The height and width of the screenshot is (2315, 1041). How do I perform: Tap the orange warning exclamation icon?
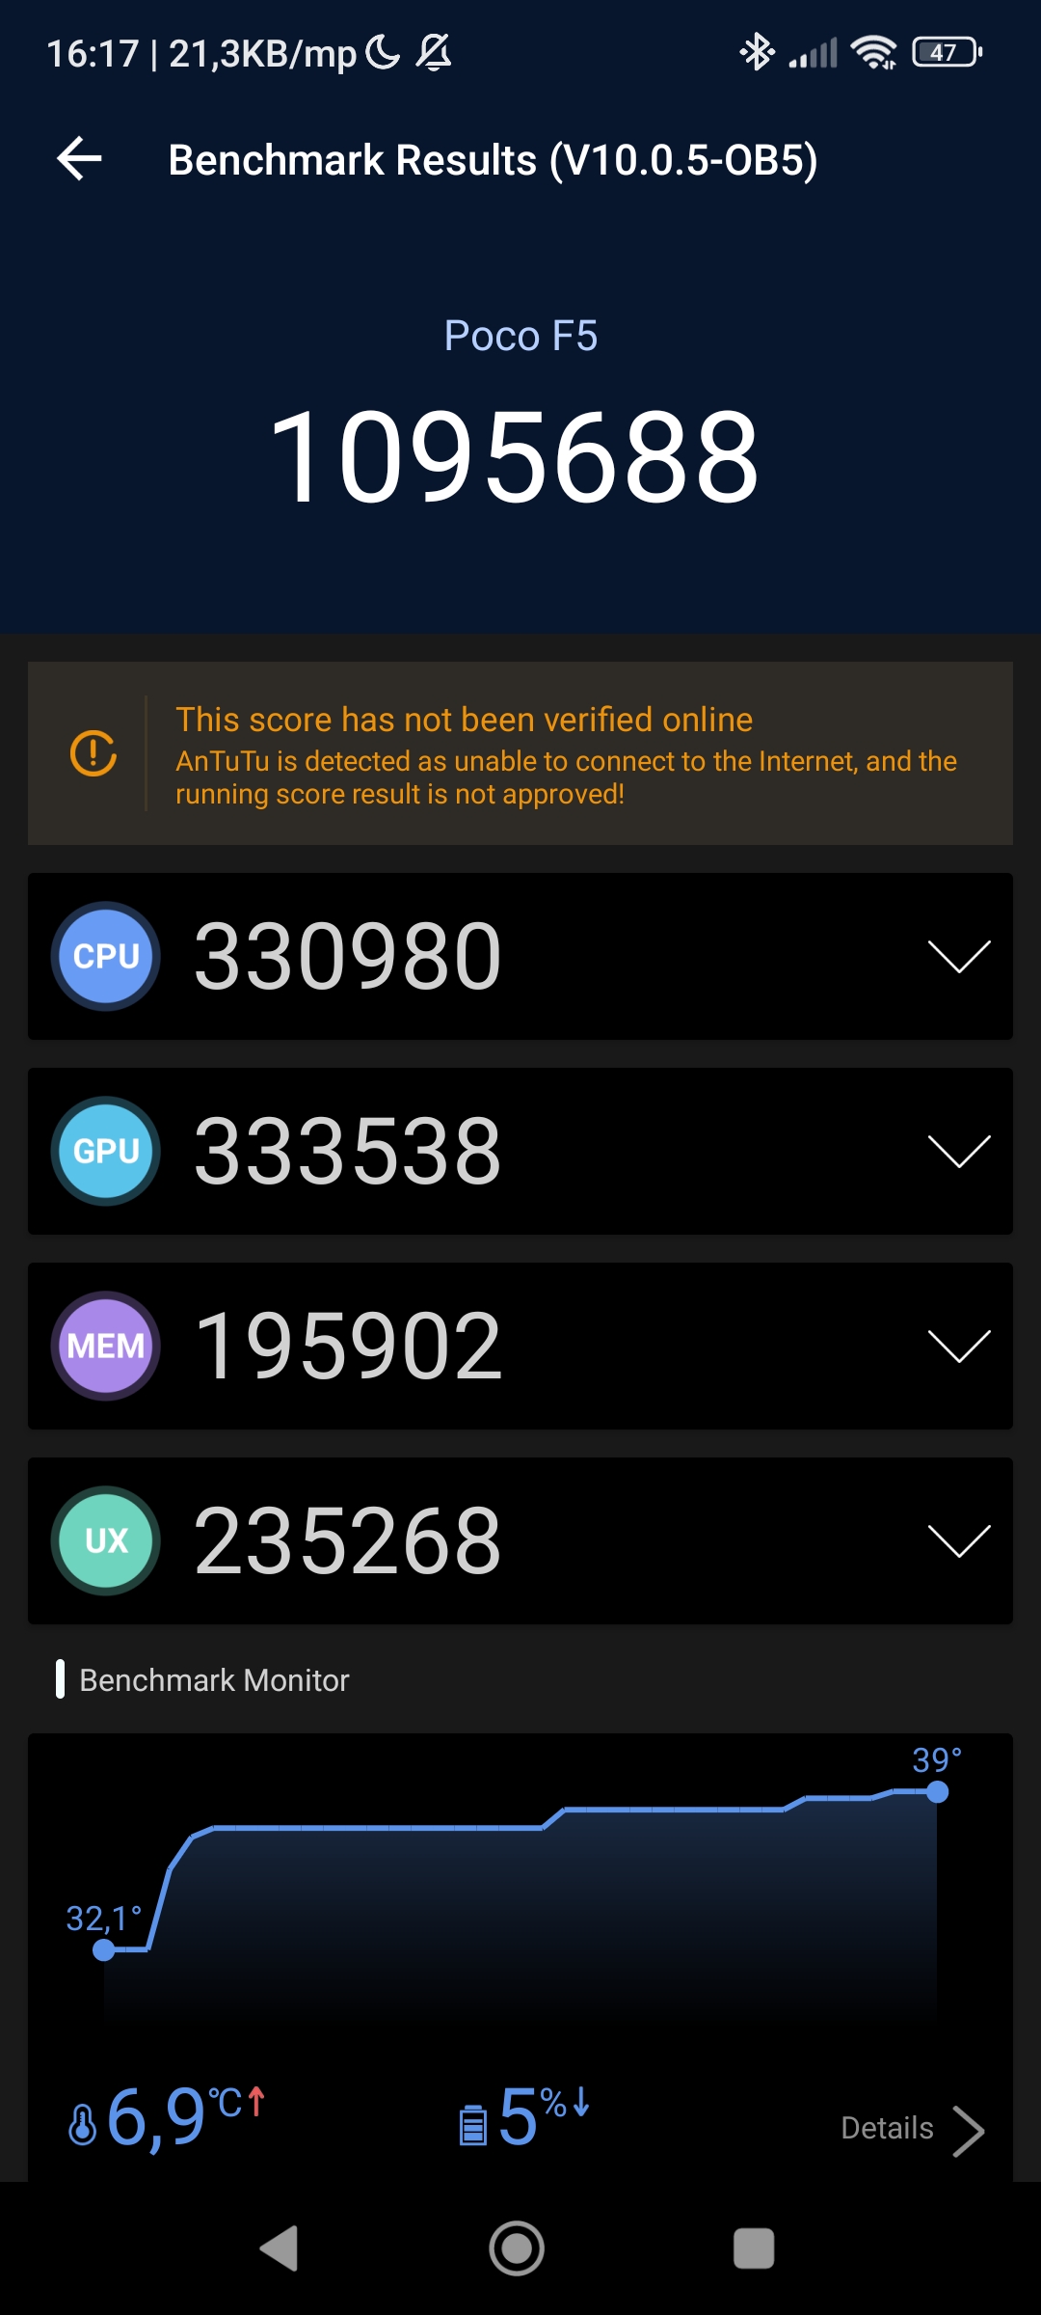93,753
